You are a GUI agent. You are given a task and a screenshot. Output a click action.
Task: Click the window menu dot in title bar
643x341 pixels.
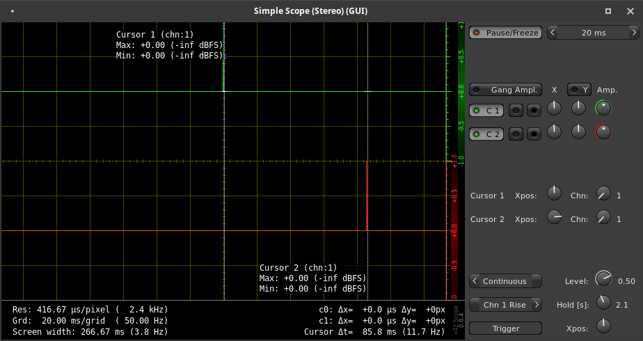click(13, 11)
